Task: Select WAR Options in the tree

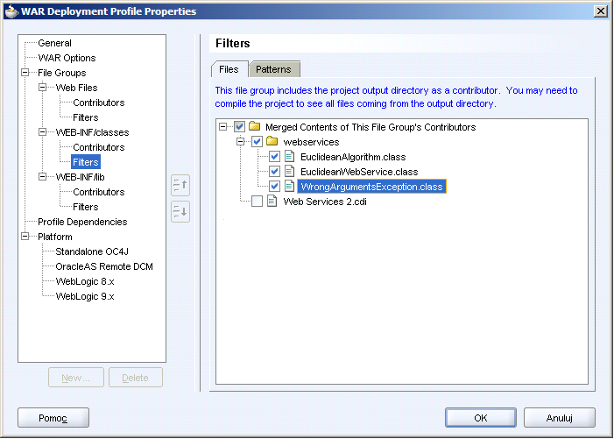Action: [x=67, y=58]
